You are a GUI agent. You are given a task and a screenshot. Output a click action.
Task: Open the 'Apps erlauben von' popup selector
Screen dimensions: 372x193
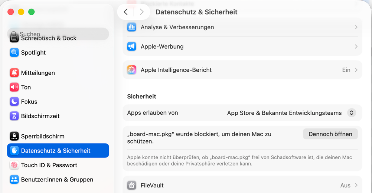click(351, 113)
